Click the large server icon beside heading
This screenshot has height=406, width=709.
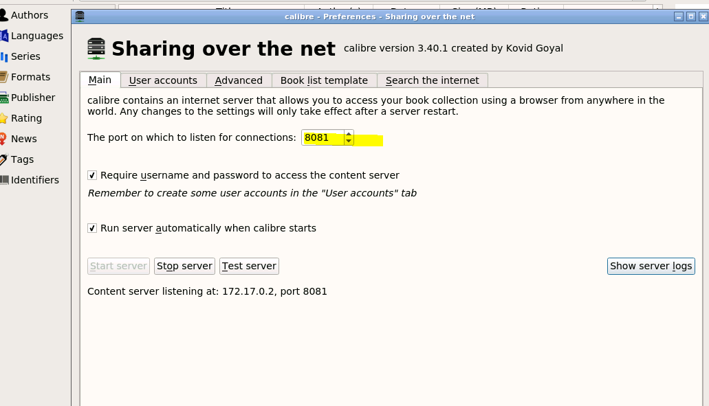coord(96,49)
